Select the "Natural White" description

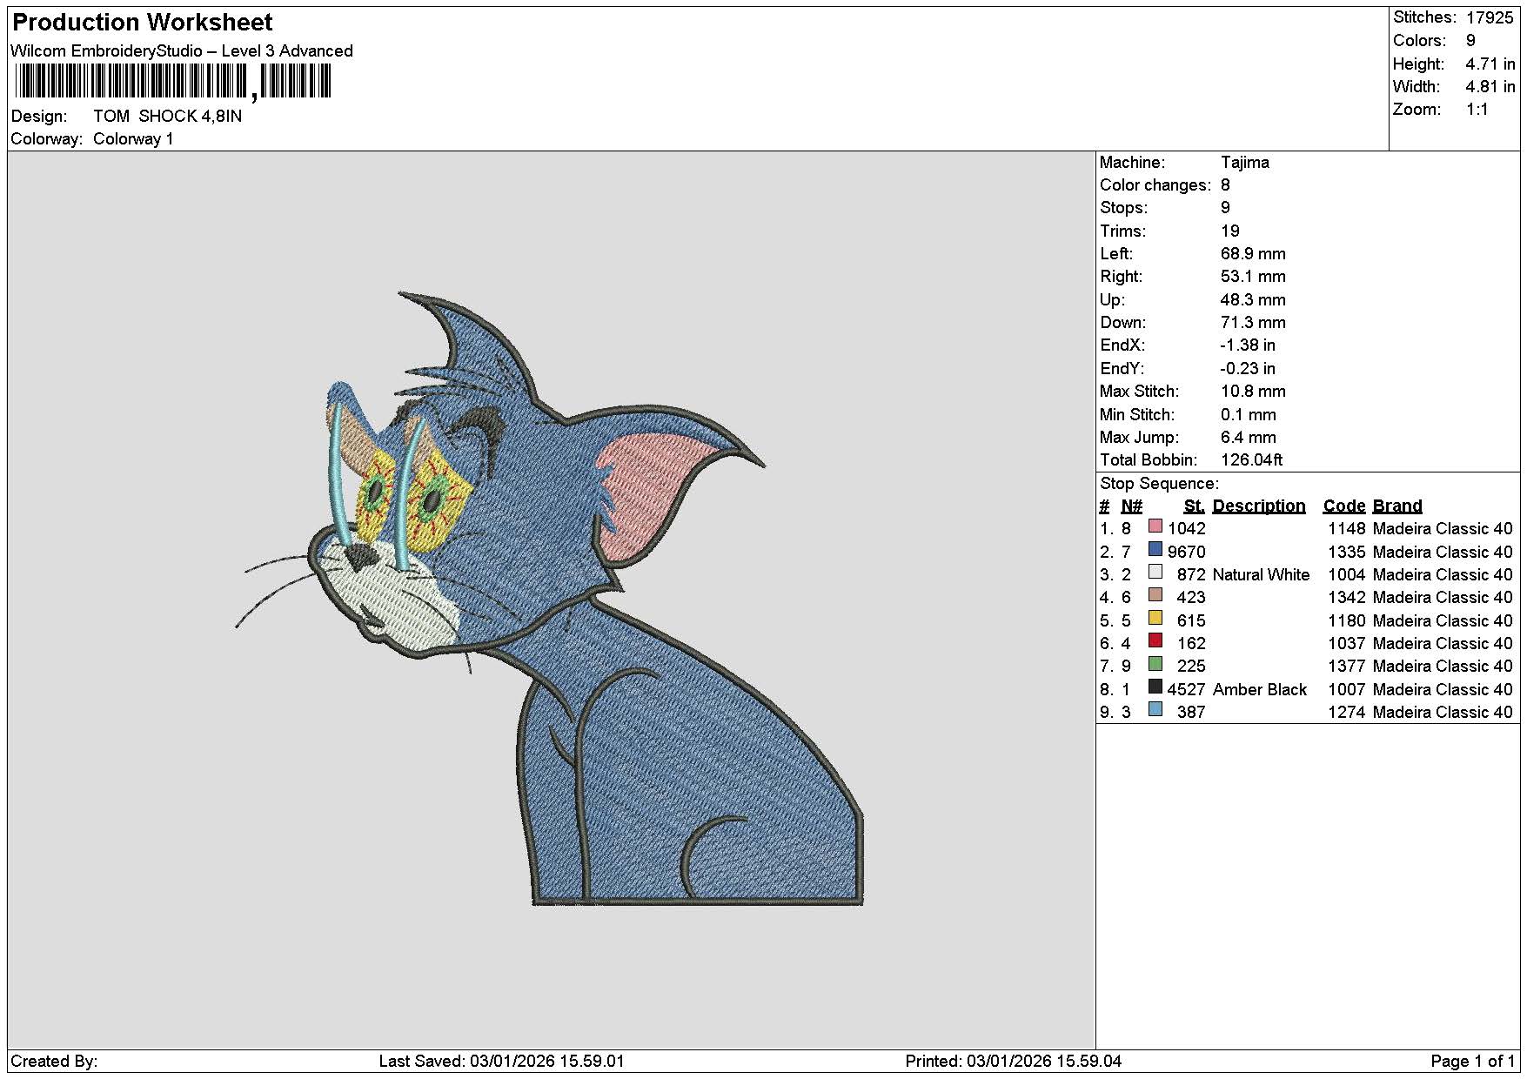point(1261,575)
